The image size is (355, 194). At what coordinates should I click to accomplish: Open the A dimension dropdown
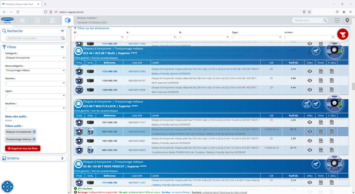click(x=152, y=38)
